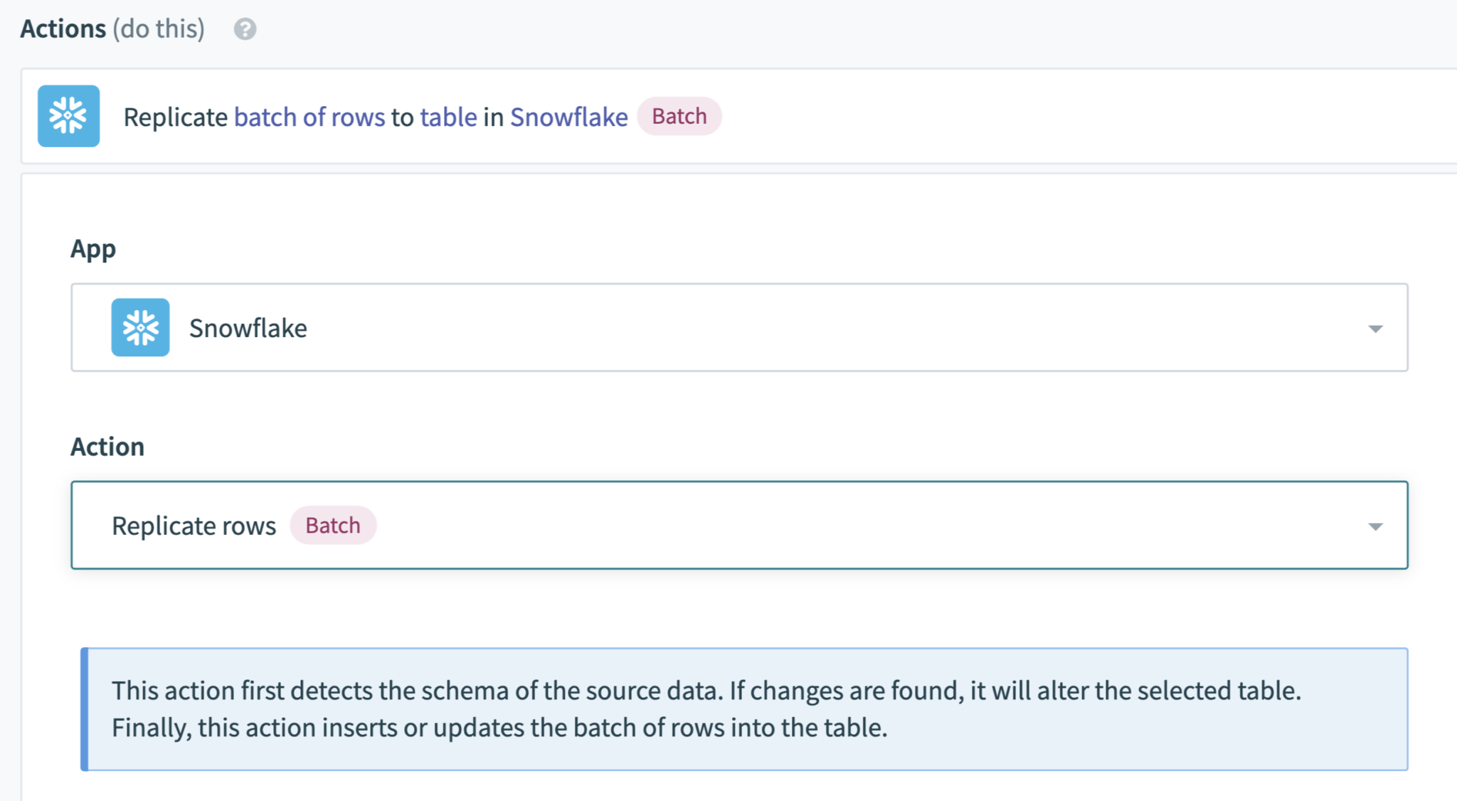This screenshot has width=1457, height=801.
Task: Click the Action selector's chevron arrow
Action: pyautogui.click(x=1377, y=525)
